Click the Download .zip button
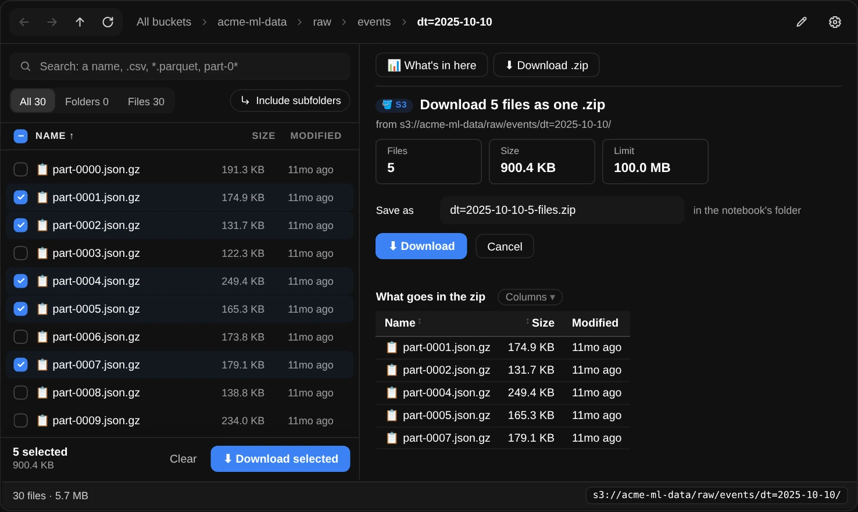Screen dimensions: 858x512 pyautogui.click(x=546, y=65)
